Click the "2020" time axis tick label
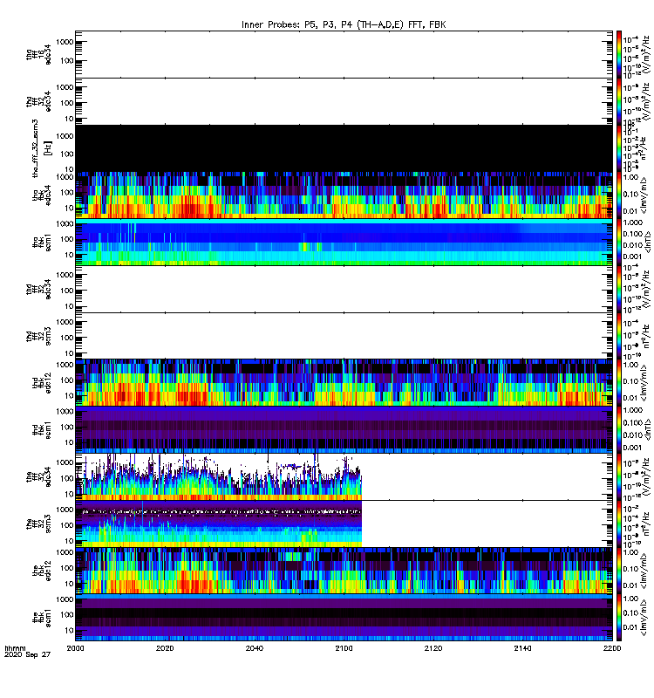 (x=165, y=647)
